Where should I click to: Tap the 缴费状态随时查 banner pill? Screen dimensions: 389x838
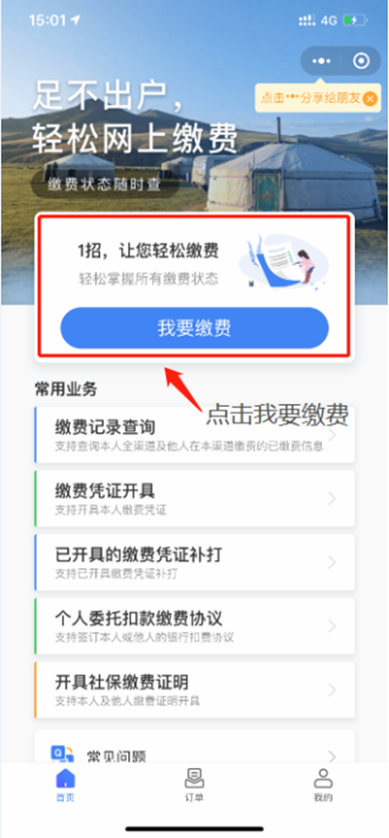pos(105,185)
